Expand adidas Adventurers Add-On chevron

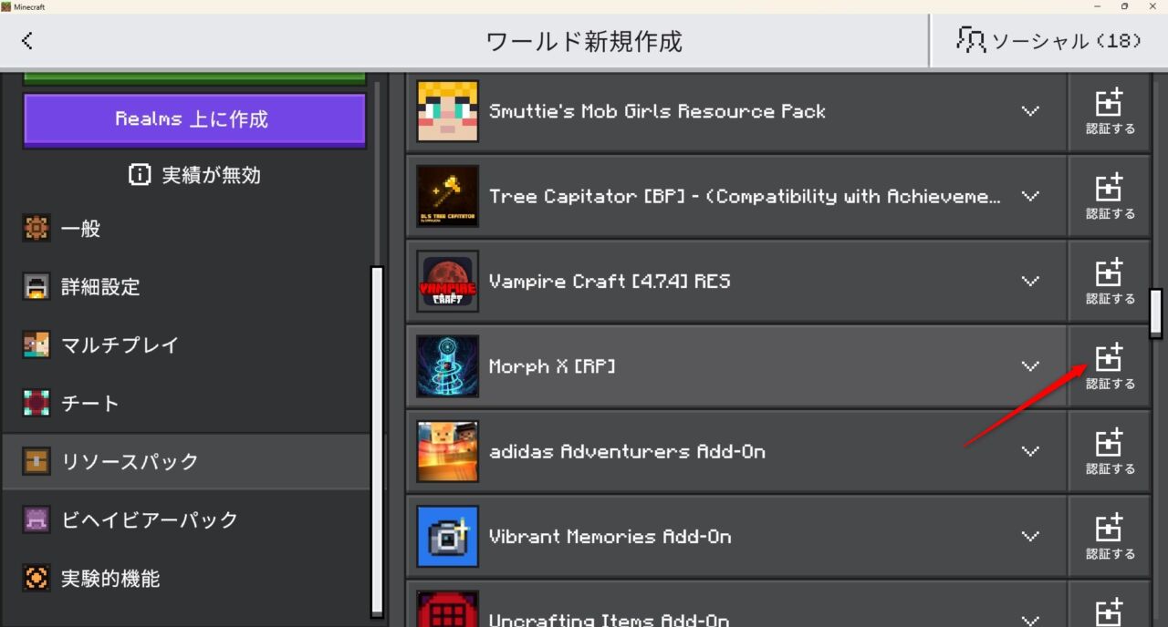click(1030, 450)
